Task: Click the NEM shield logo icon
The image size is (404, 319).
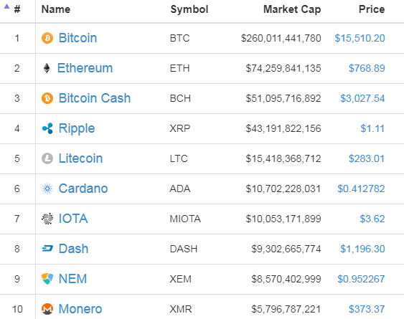Action: 47,279
